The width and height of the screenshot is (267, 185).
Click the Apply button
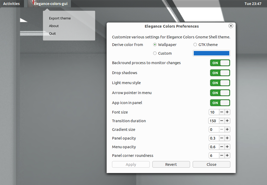131,164
